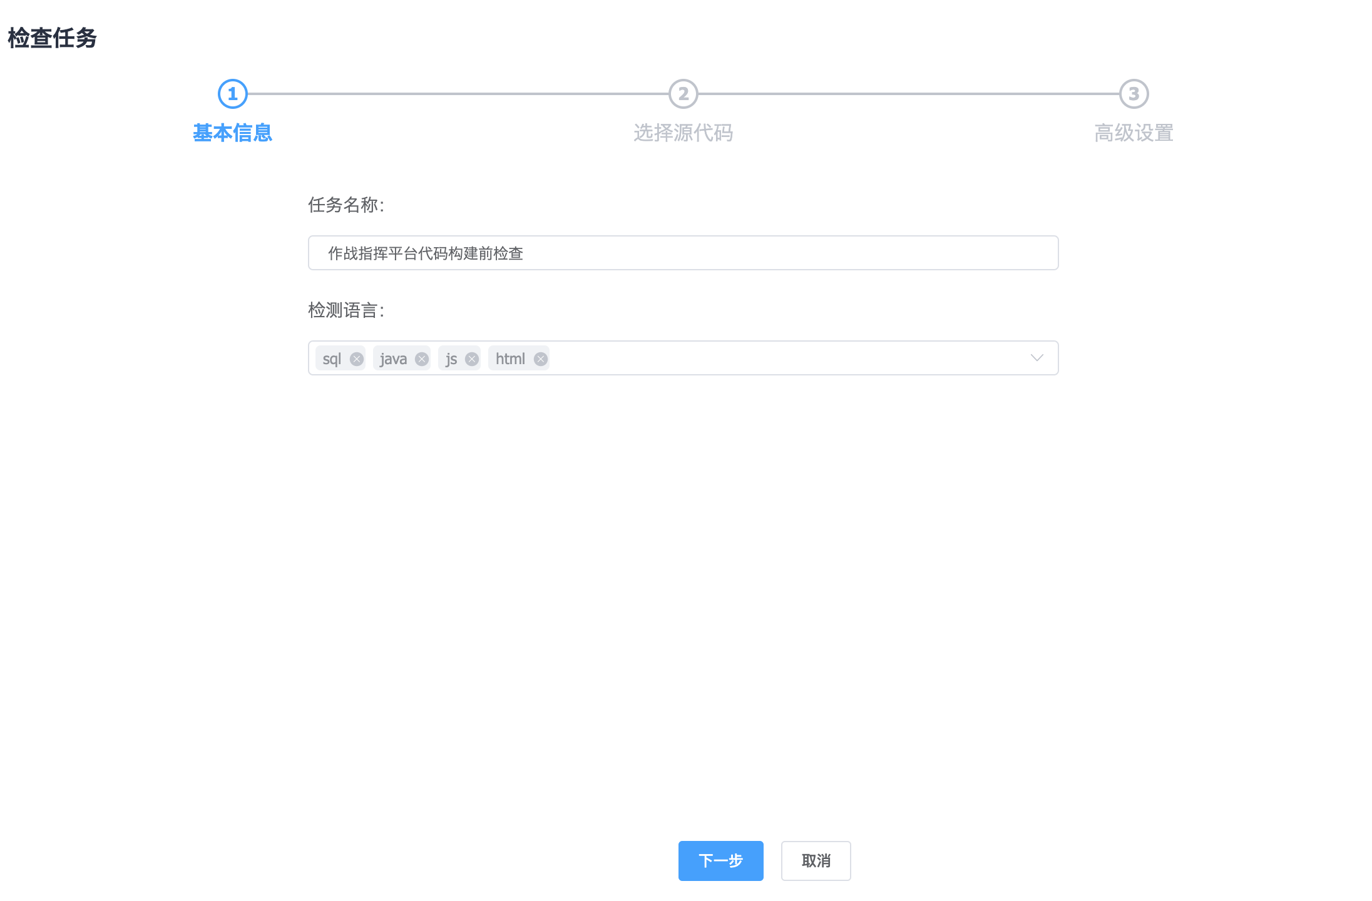
Task: Click the 检查任务 page title
Action: pyautogui.click(x=53, y=38)
